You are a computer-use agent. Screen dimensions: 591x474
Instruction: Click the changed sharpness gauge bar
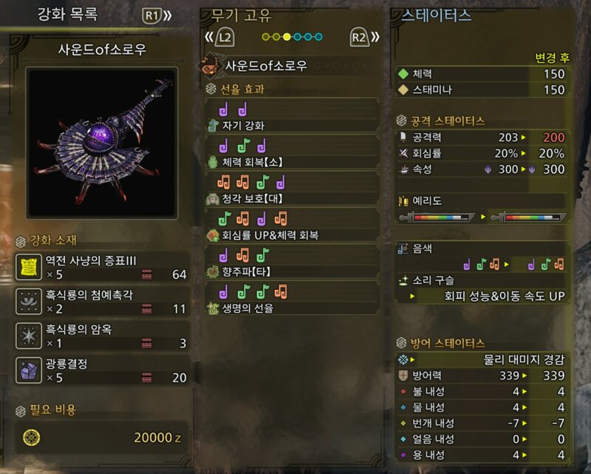click(528, 217)
